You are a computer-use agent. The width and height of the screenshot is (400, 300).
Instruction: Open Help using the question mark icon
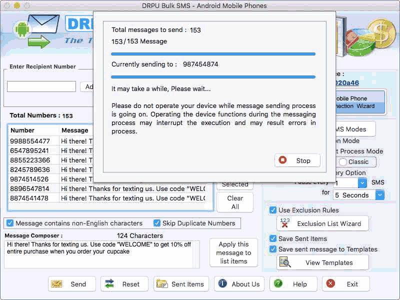pyautogui.click(x=278, y=283)
